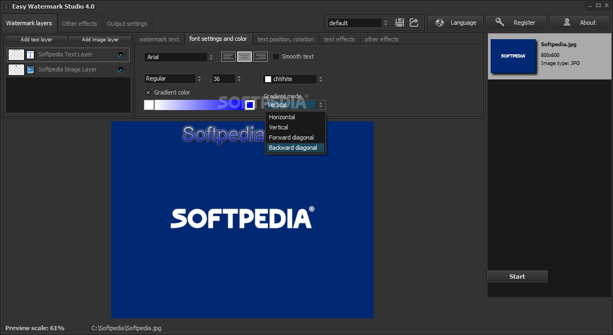Click the diamond icon beside Gradient mode
The image size is (613, 335).
(x=306, y=96)
